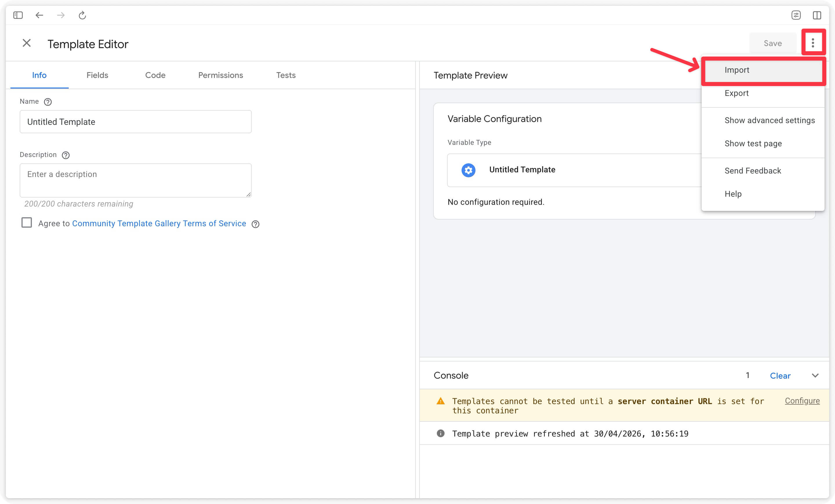Click the Name input field

click(136, 122)
